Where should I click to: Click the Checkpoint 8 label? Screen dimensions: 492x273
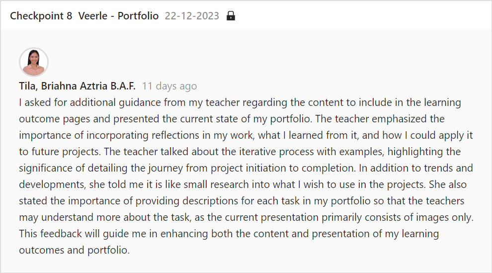click(x=41, y=16)
